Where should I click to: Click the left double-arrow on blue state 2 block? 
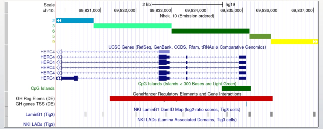59,20
